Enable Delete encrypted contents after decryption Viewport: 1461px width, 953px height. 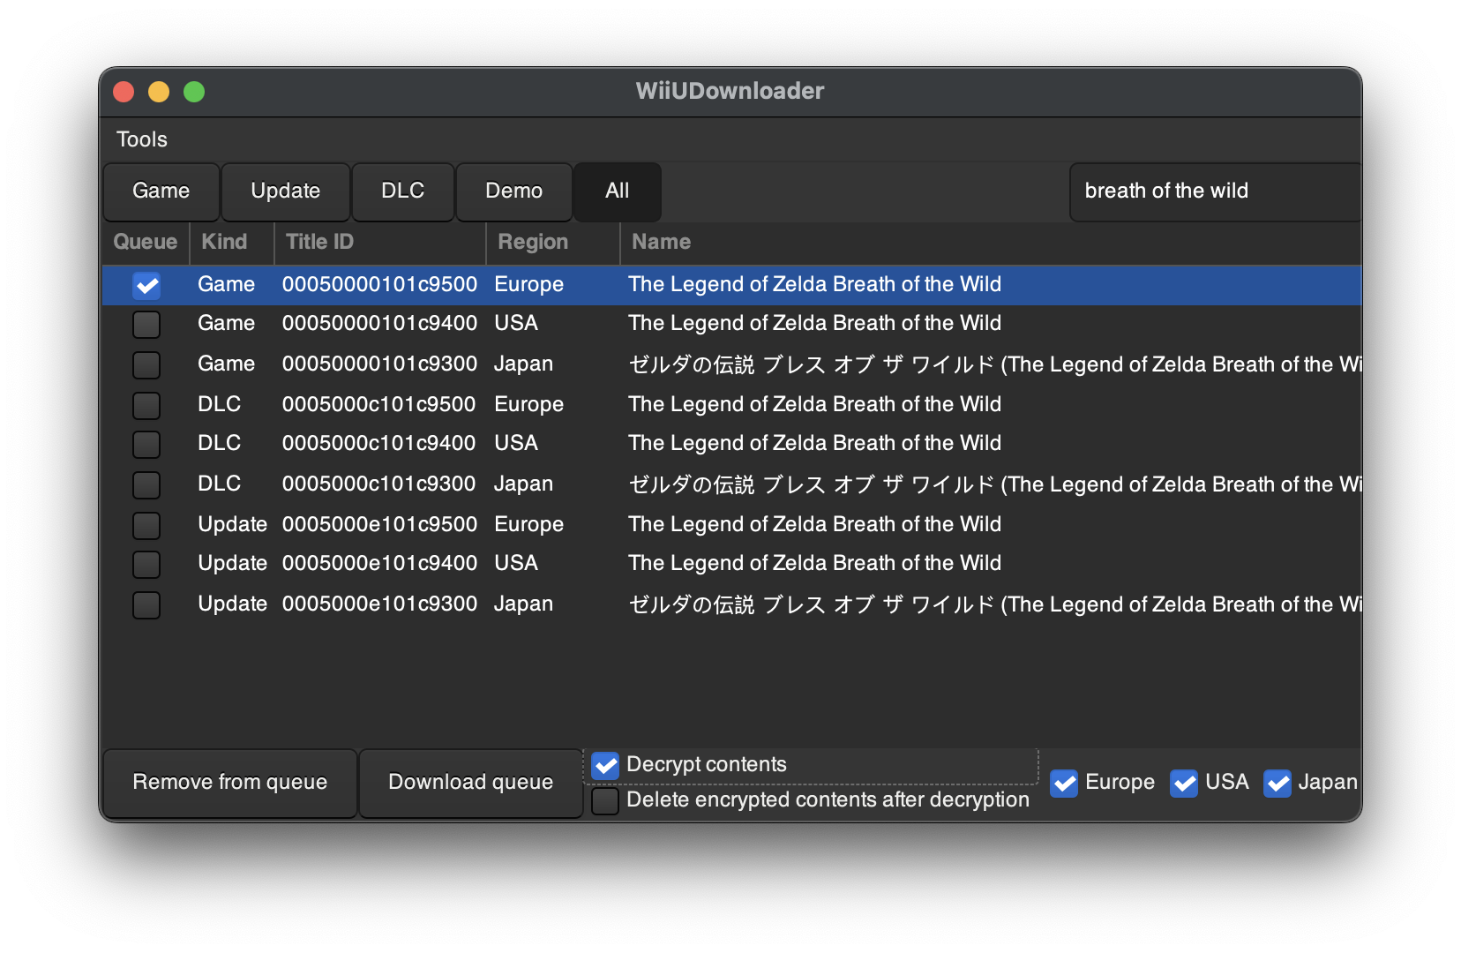pyautogui.click(x=605, y=800)
